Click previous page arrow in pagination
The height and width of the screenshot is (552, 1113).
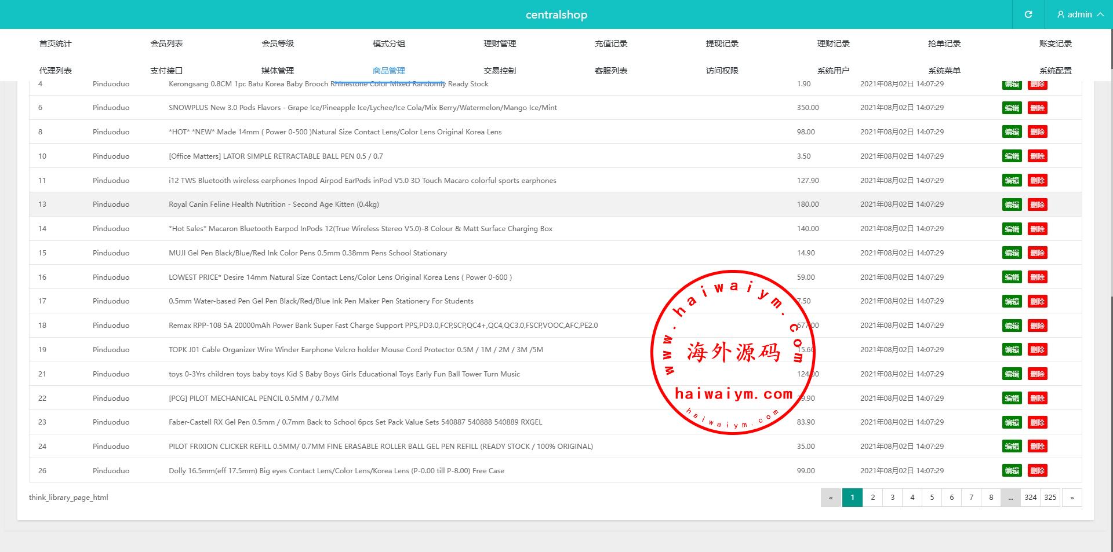[x=831, y=498]
